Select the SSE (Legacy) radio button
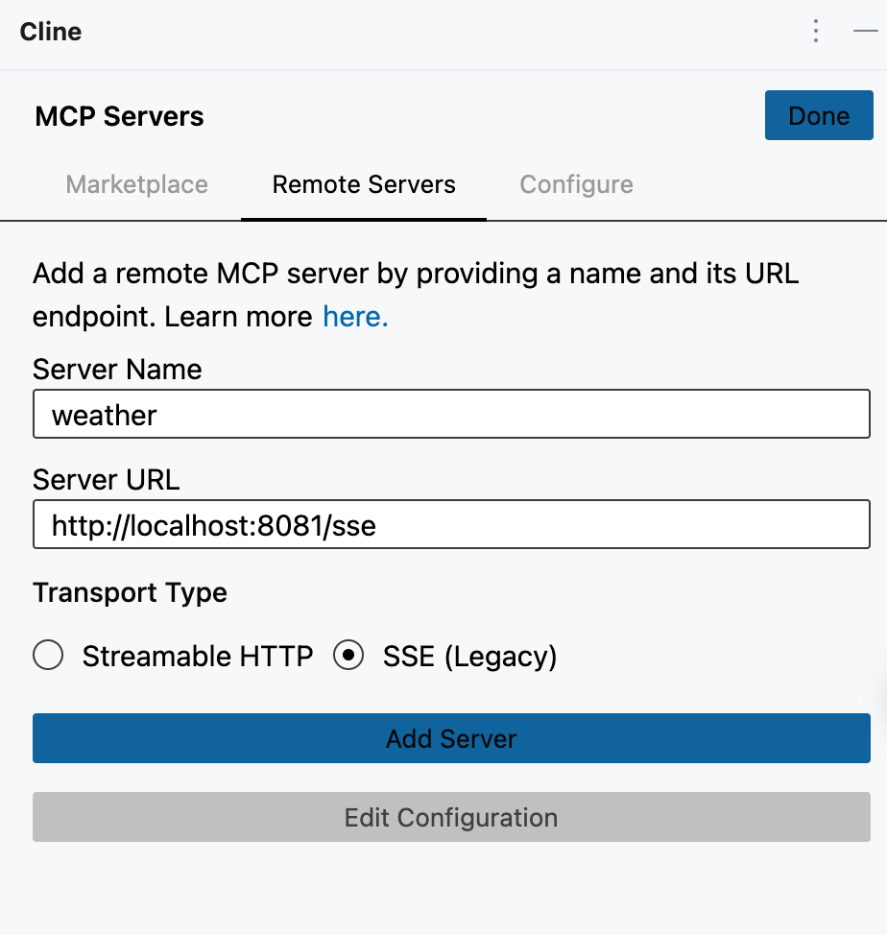The height and width of the screenshot is (935, 887). [x=348, y=655]
